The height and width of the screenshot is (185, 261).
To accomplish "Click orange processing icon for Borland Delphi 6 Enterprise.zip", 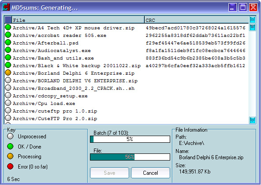I will 8,72.
